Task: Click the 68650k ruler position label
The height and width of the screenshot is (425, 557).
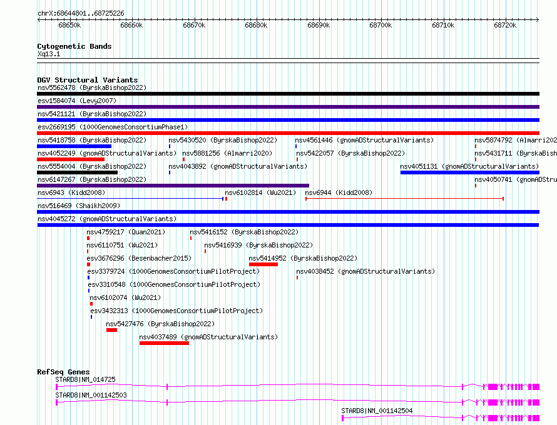Action: coord(69,25)
